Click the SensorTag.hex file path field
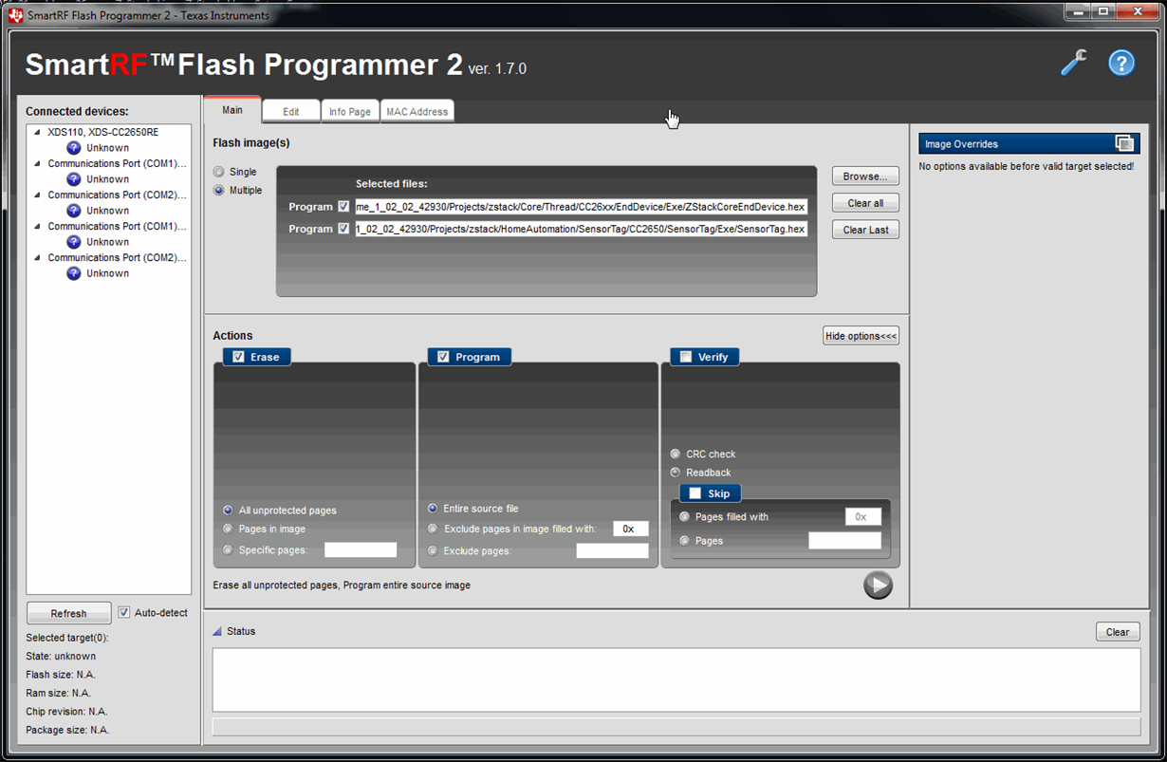The height and width of the screenshot is (762, 1167). (x=581, y=229)
